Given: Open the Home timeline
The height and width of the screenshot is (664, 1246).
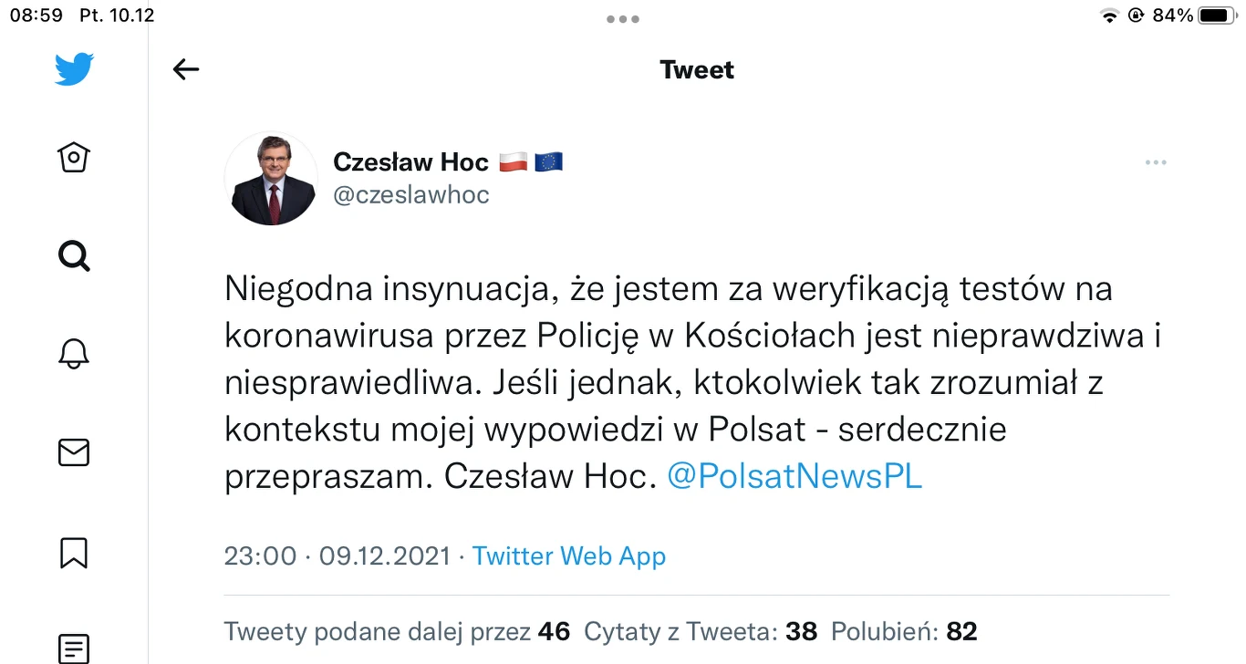Looking at the screenshot, I should (x=73, y=157).
